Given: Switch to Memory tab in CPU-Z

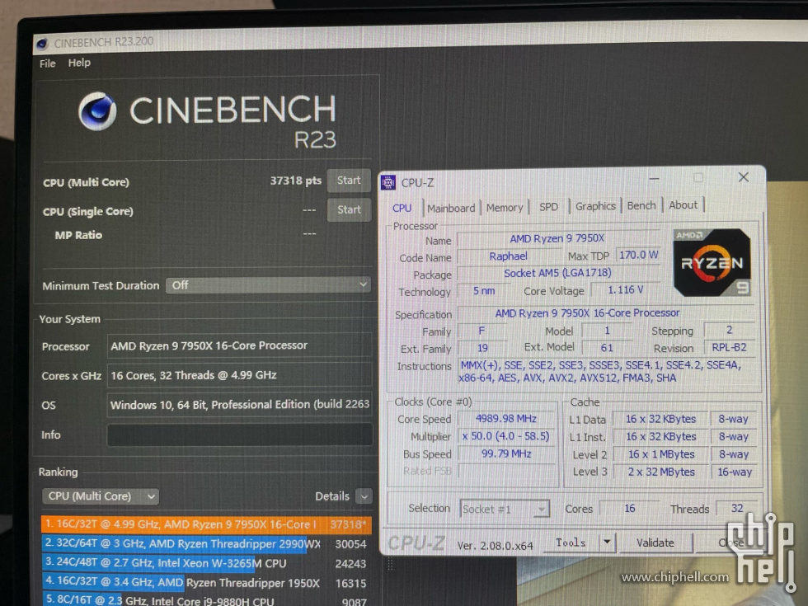Looking at the screenshot, I should tap(505, 208).
